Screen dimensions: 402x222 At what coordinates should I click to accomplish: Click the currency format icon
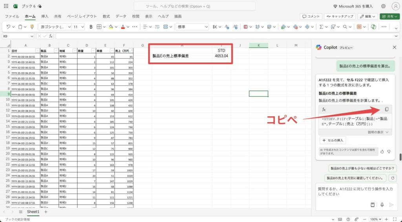[x=215, y=27]
